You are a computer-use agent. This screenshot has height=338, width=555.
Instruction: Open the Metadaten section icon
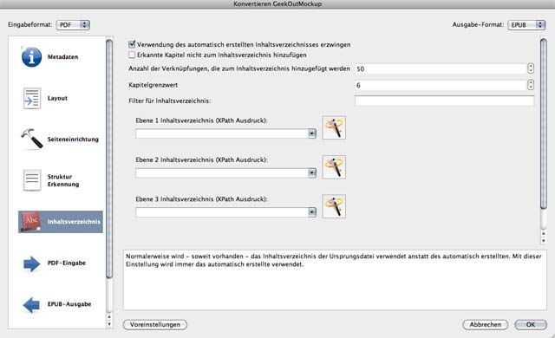click(x=31, y=57)
